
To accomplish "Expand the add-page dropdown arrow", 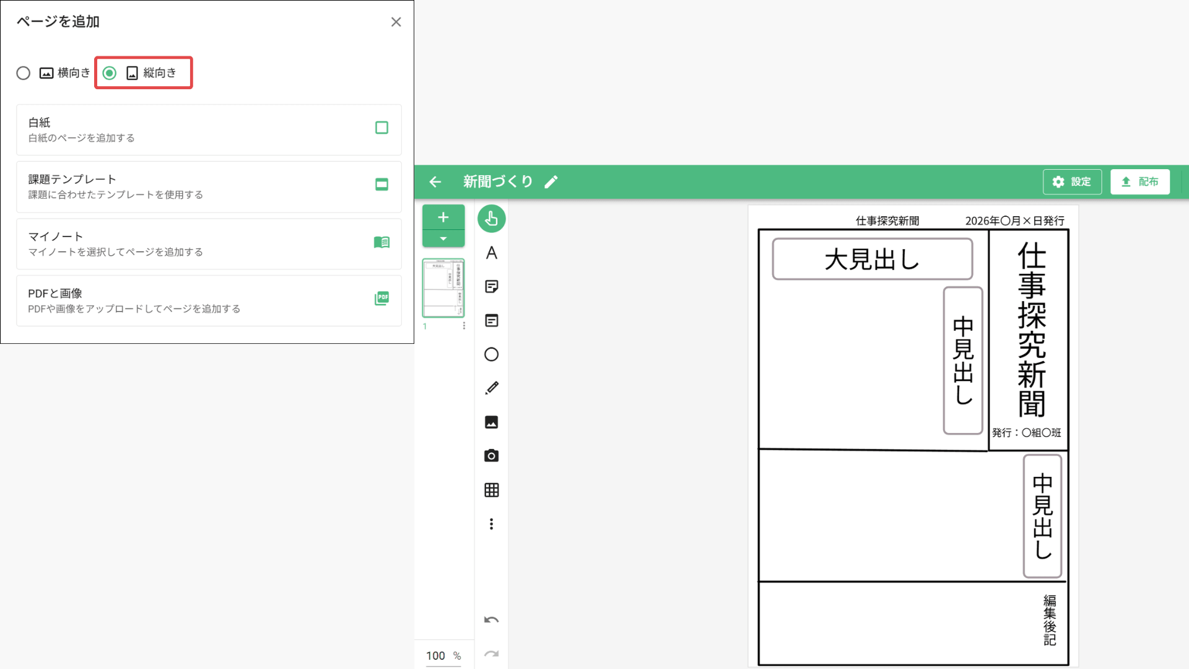I will pyautogui.click(x=443, y=238).
